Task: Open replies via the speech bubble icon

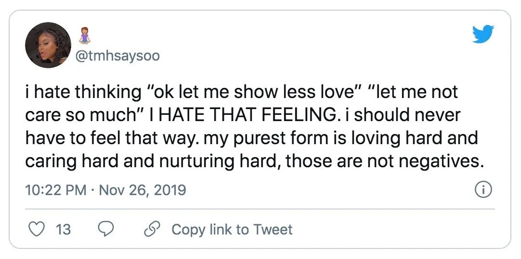Action: (x=105, y=229)
